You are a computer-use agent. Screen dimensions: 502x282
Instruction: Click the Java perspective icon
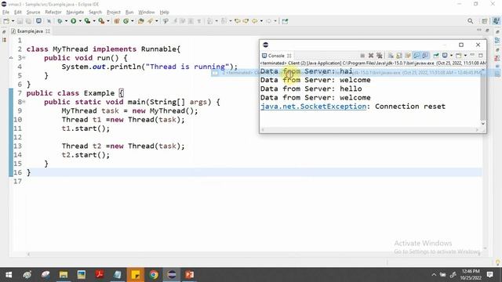point(496,21)
